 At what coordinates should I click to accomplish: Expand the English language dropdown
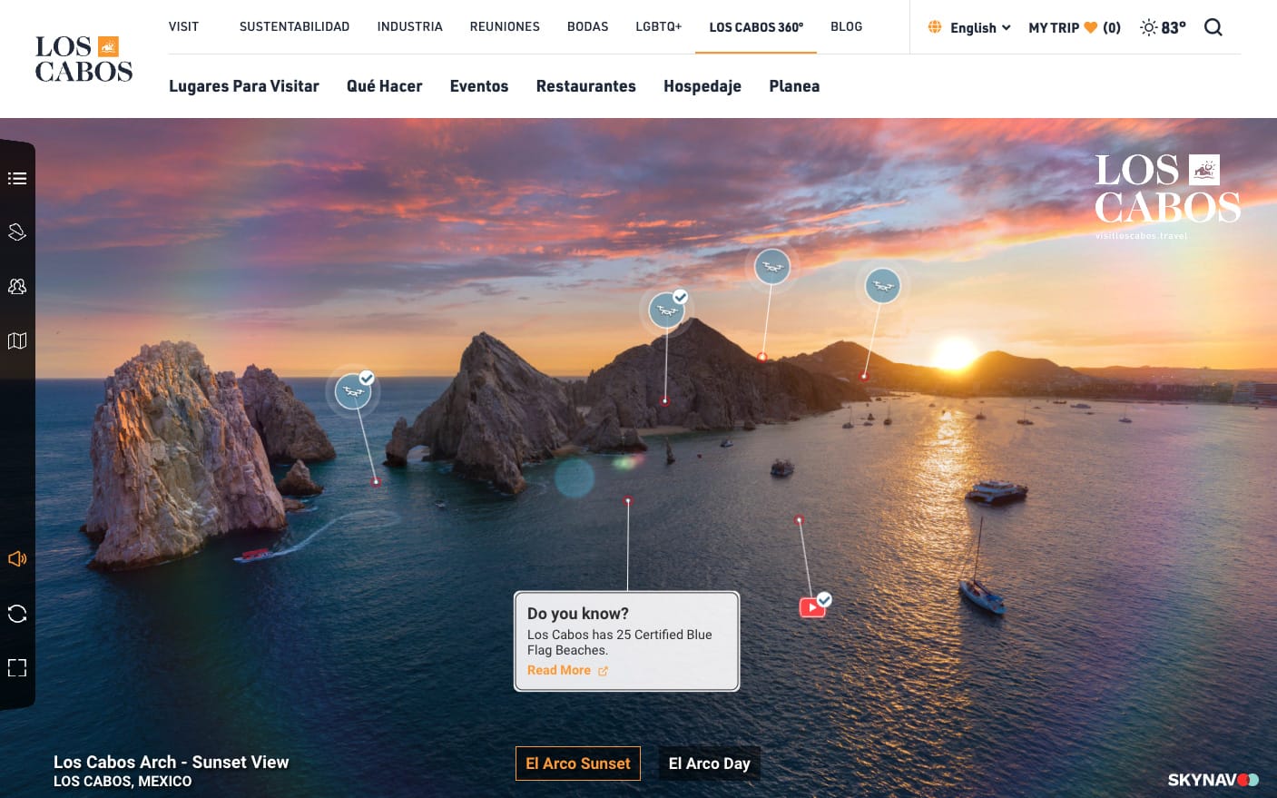970,28
